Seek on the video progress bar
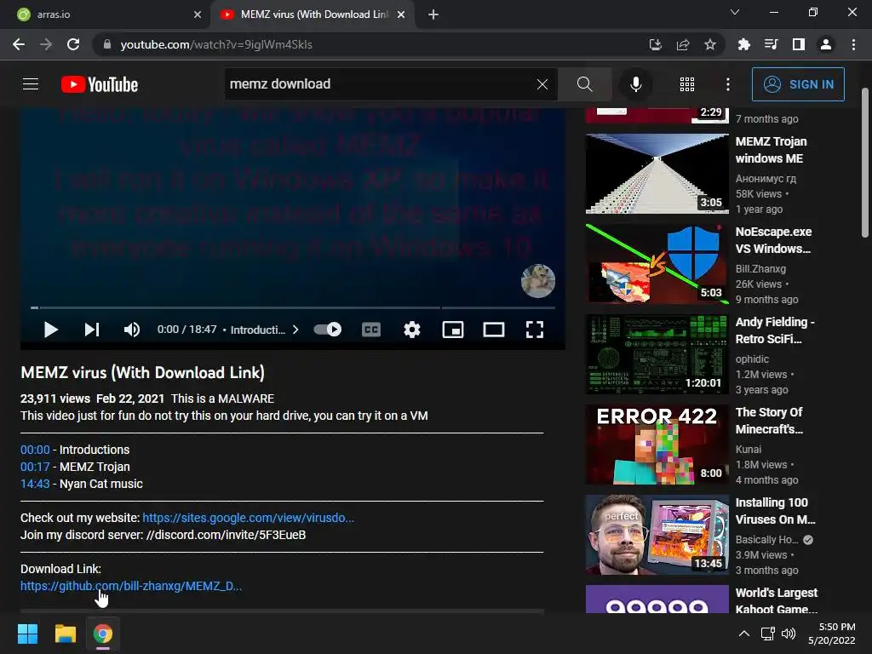The image size is (872, 654). (x=293, y=307)
